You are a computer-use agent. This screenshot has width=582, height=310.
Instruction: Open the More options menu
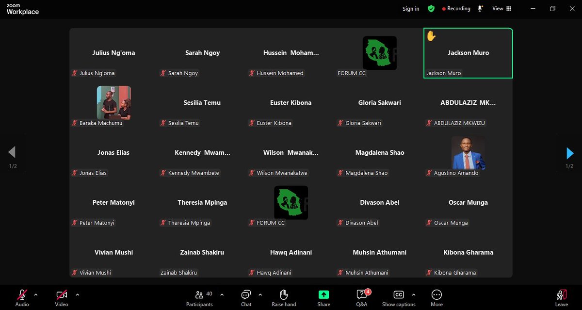point(436,298)
